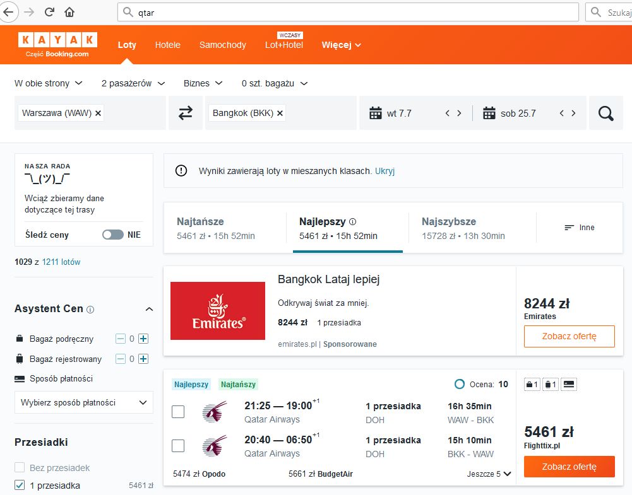Click the Bangkok Lataj lepiej ad title

click(x=328, y=279)
